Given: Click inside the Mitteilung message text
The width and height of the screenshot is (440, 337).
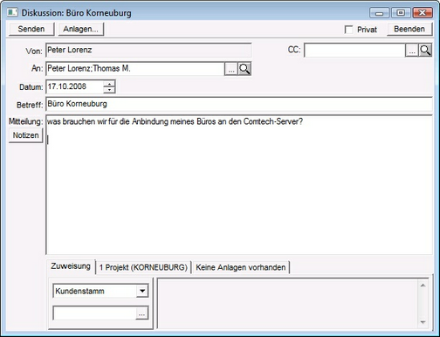Looking at the screenshot, I should tap(239, 185).
